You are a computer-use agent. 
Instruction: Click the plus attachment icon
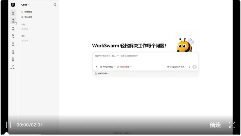coord(96,67)
